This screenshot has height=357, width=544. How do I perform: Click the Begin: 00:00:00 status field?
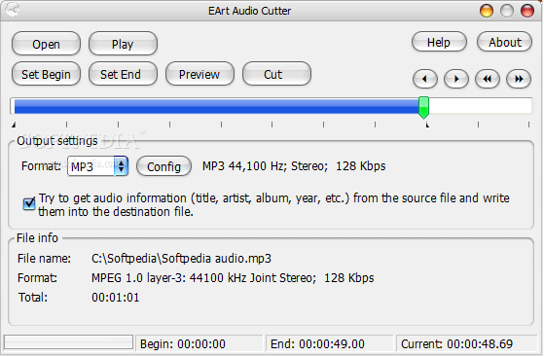pyautogui.click(x=199, y=343)
